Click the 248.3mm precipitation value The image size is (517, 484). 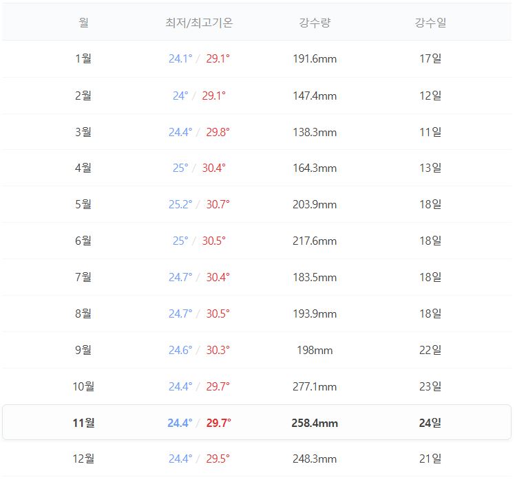(315, 459)
